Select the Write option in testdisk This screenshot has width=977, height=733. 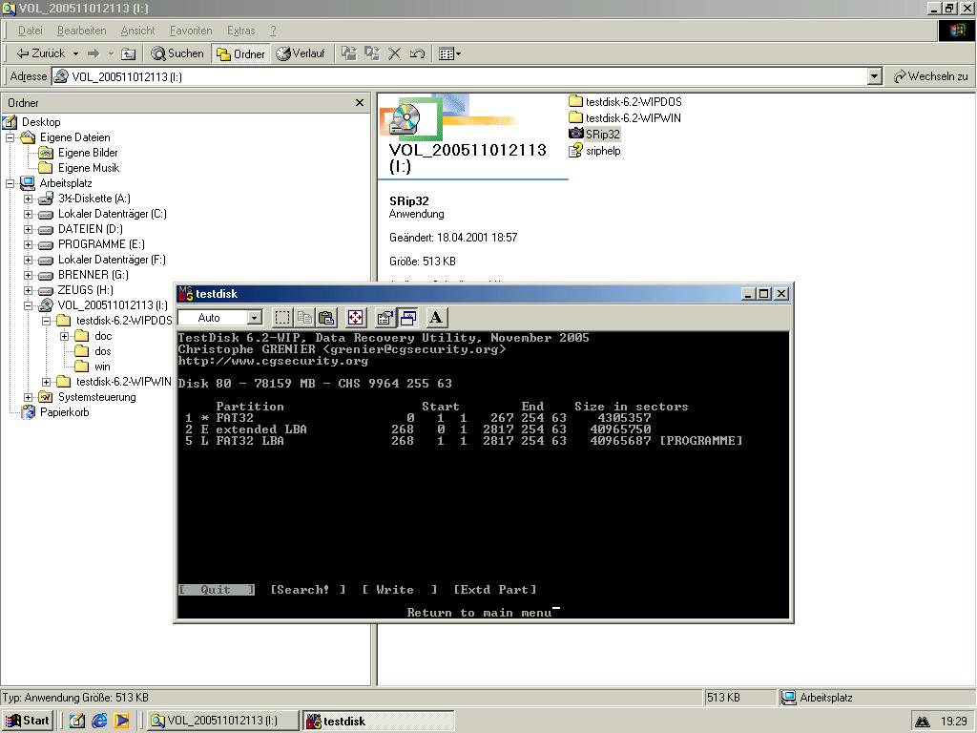tap(400, 590)
